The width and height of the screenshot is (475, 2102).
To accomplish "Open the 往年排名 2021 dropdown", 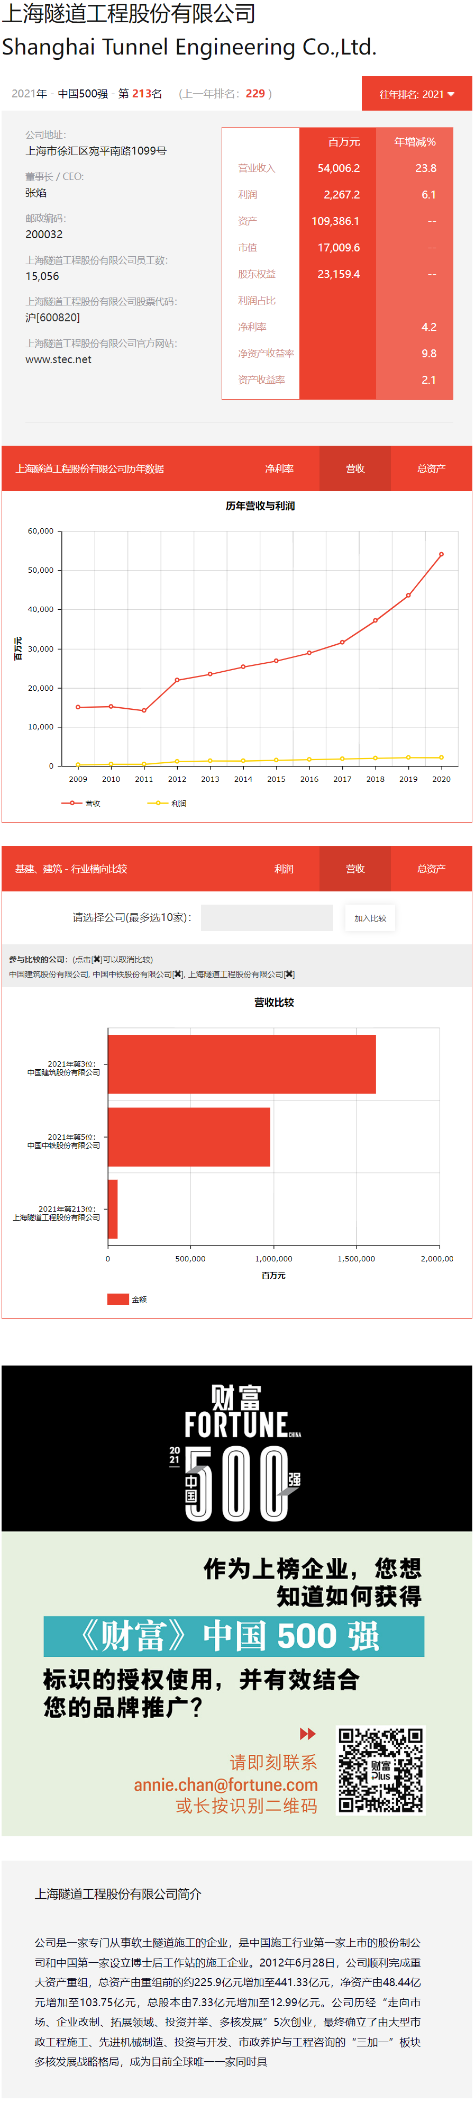I will click(417, 95).
